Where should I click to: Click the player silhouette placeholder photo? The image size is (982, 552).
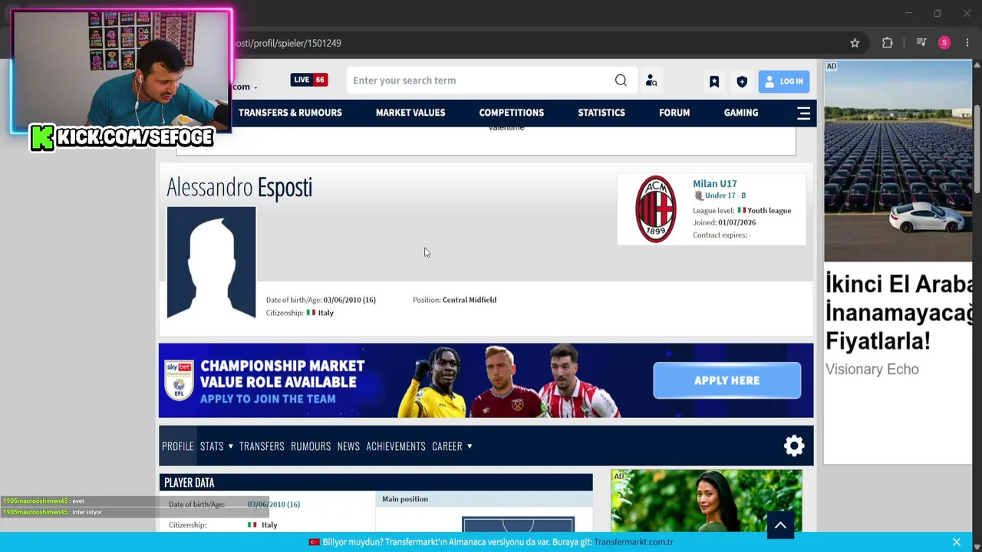click(x=211, y=262)
